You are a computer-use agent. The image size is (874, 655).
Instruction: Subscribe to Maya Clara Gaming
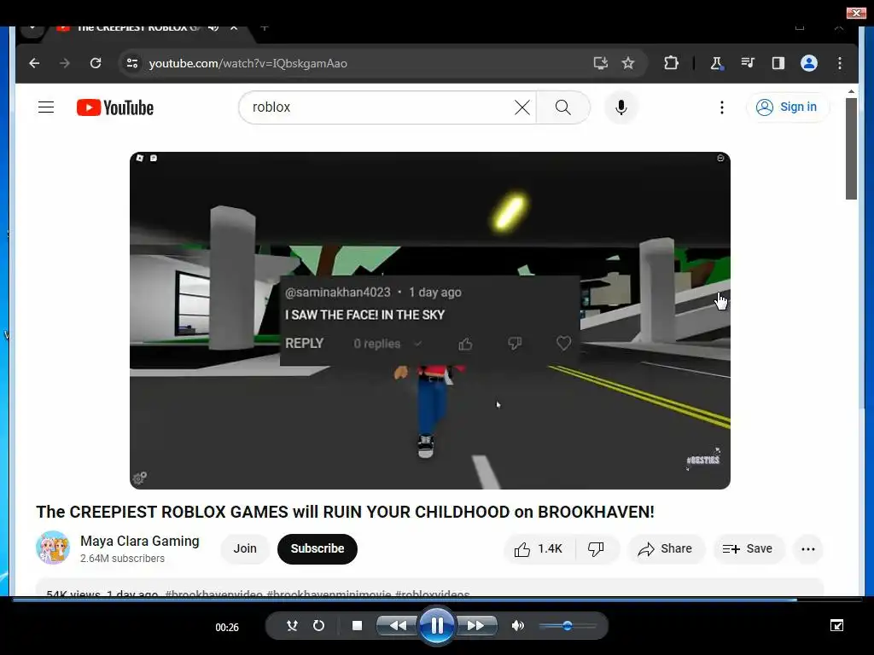pyautogui.click(x=318, y=548)
